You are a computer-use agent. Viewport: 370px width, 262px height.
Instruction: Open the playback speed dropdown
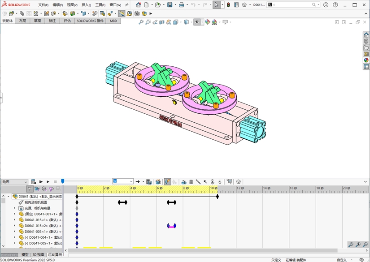click(x=131, y=181)
